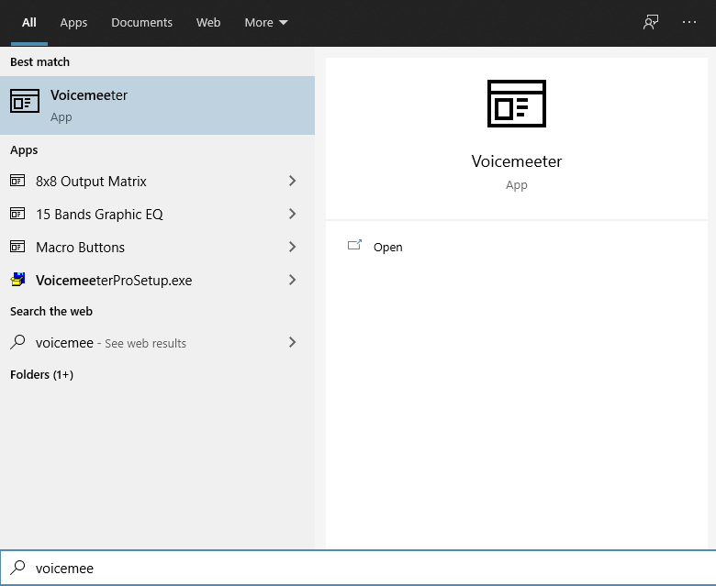Click into the voicemee search box
This screenshot has width=716, height=586.
pyautogui.click(x=367, y=569)
